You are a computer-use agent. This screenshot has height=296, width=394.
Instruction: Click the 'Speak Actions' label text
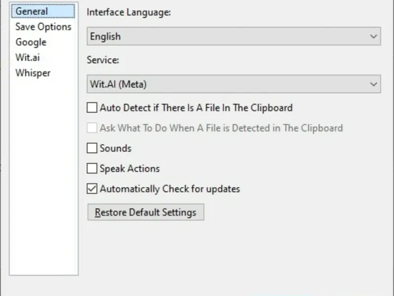click(x=130, y=168)
